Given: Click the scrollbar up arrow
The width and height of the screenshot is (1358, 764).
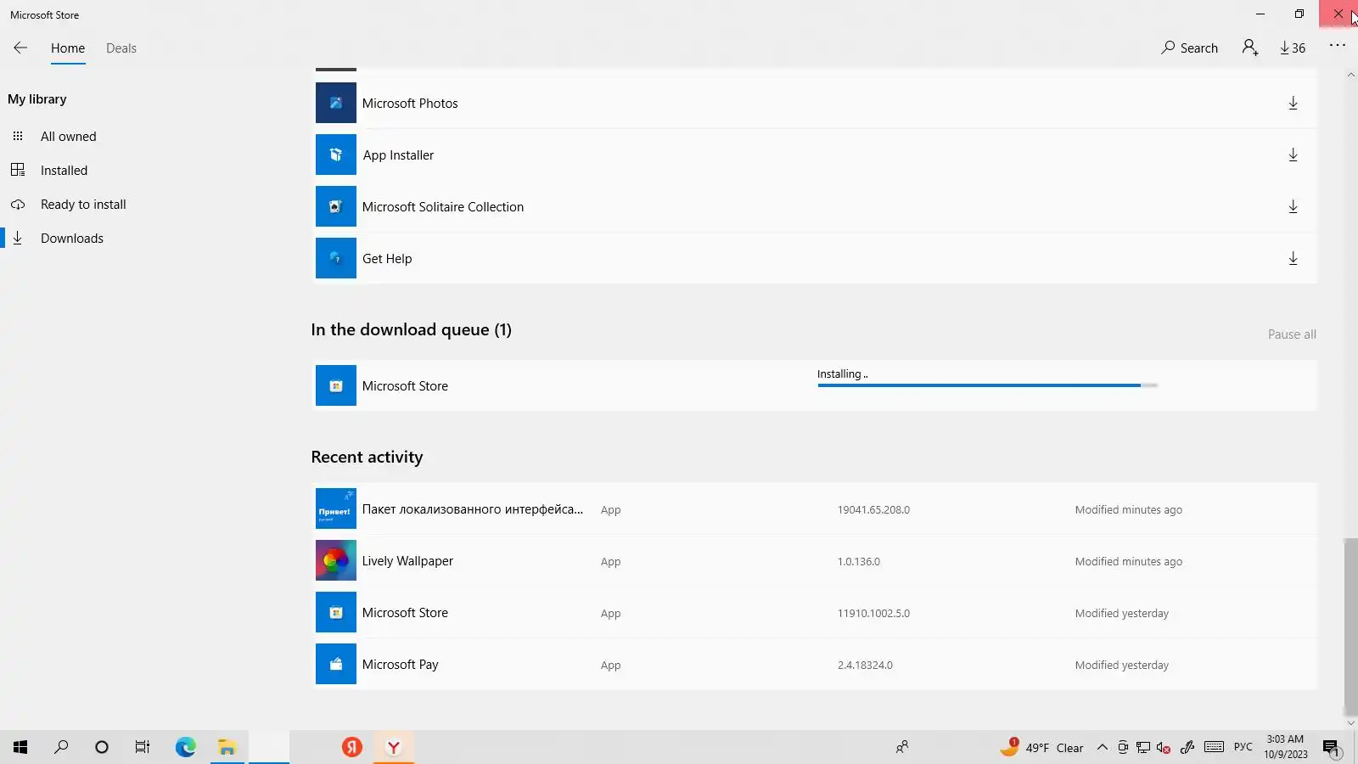Looking at the screenshot, I should coord(1350,75).
